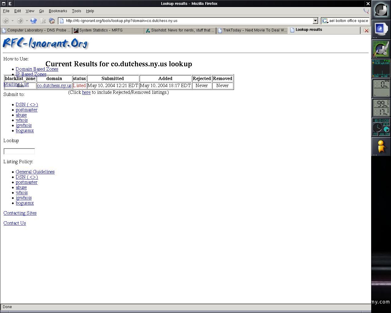Switch to System Statistics MRTG tab
Viewport: 391px width, 313px height.
108,30
